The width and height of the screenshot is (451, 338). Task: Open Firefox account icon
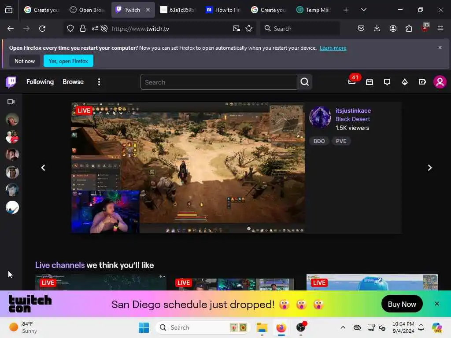pyautogui.click(x=393, y=29)
